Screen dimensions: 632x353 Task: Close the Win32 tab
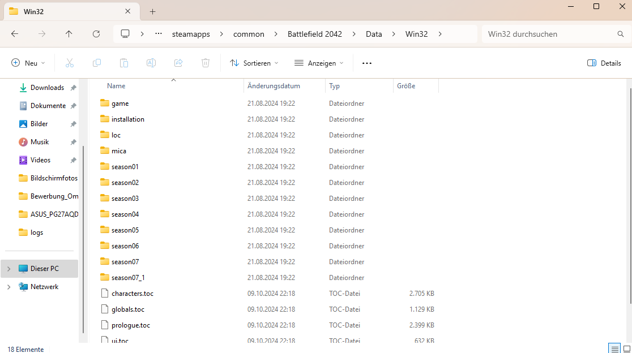(x=128, y=11)
